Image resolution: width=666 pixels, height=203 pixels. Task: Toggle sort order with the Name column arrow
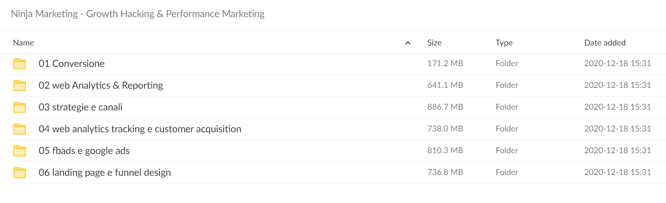408,43
